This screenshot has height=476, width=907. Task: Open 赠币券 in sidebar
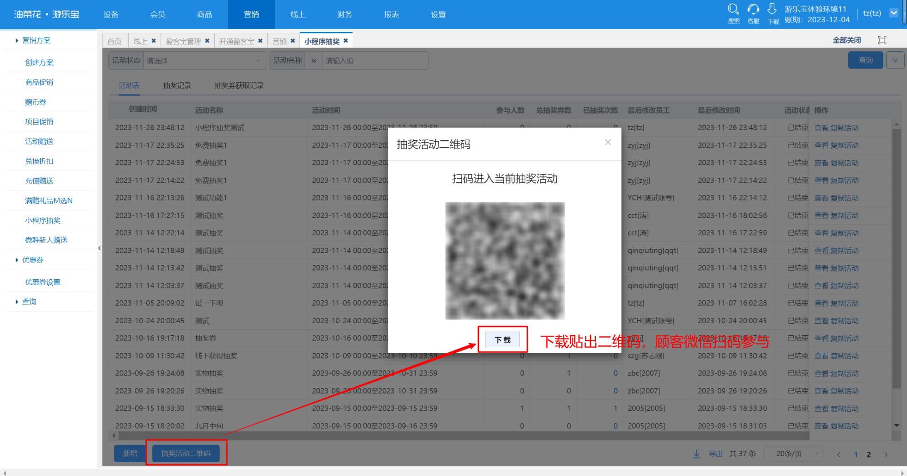coord(36,102)
